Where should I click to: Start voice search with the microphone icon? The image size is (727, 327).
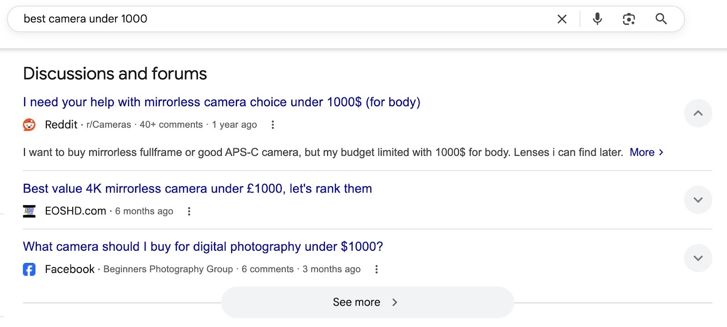pyautogui.click(x=598, y=19)
